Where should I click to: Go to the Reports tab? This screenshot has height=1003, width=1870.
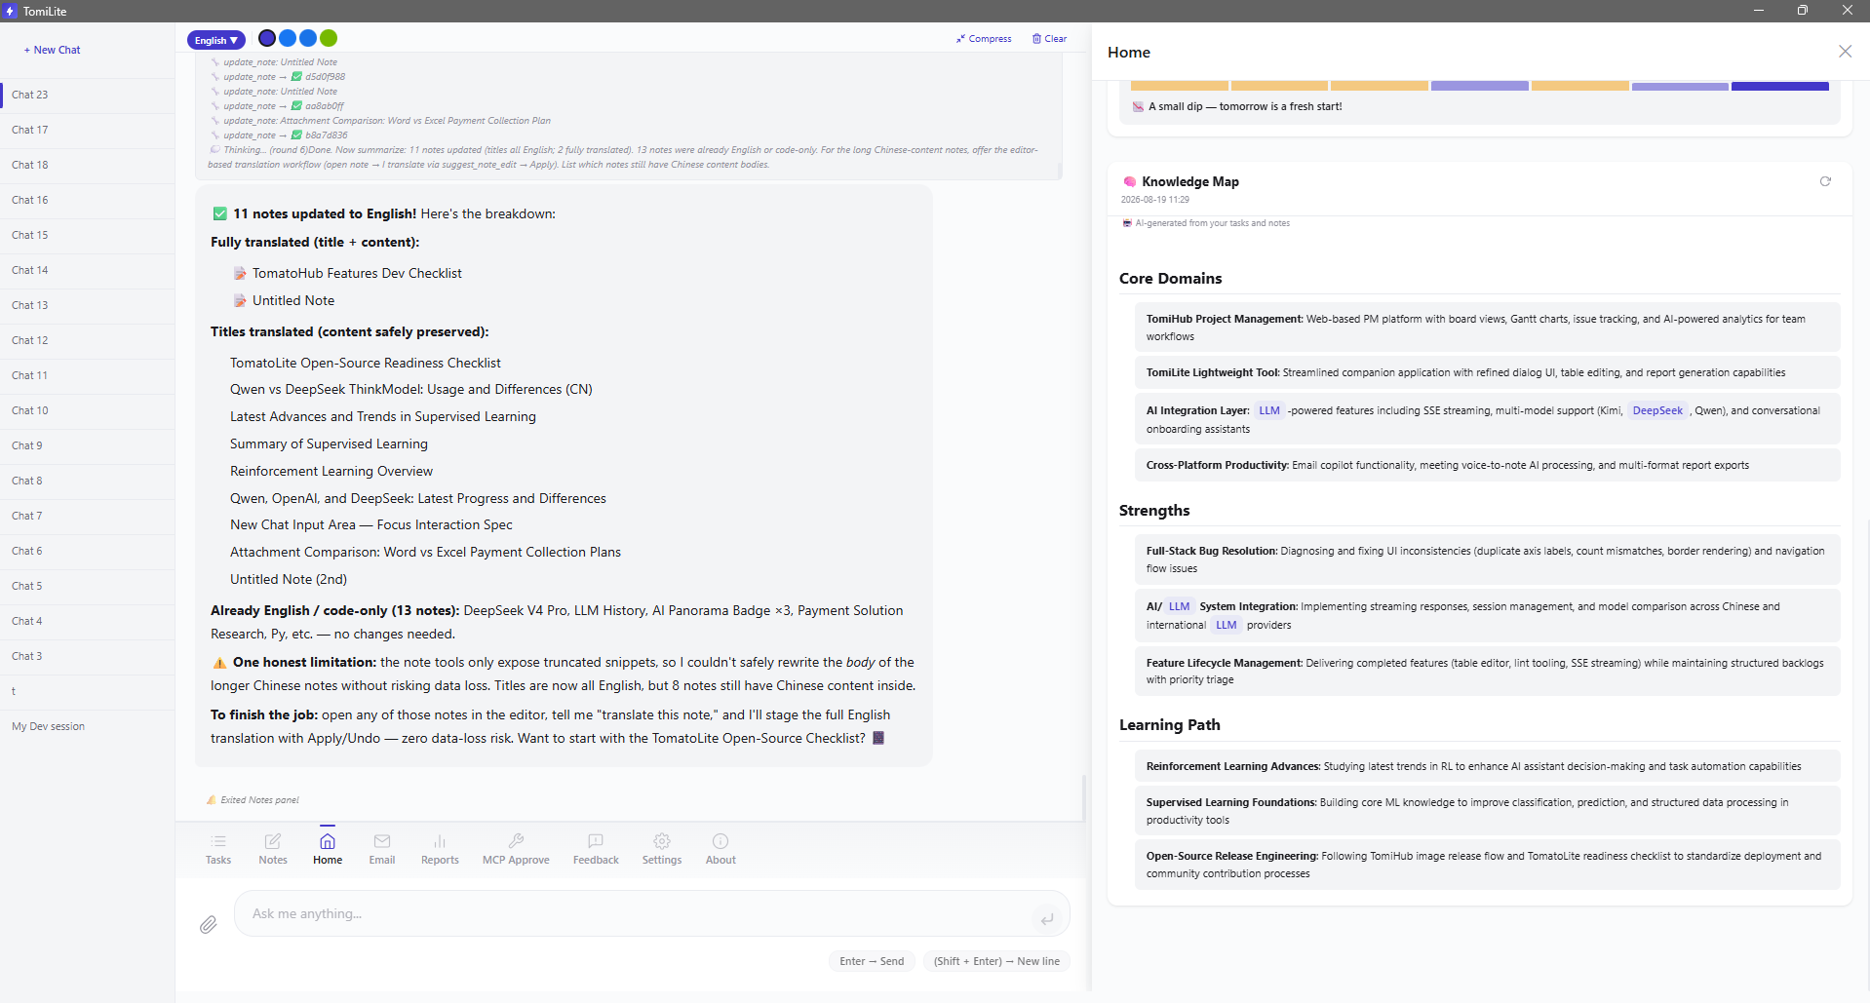click(440, 848)
